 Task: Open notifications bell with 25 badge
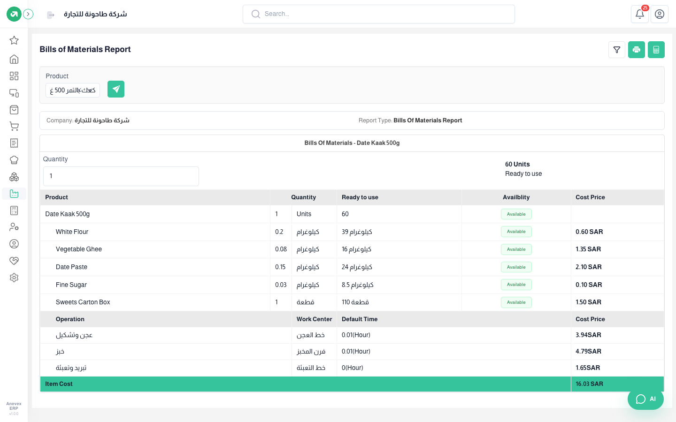click(640, 14)
